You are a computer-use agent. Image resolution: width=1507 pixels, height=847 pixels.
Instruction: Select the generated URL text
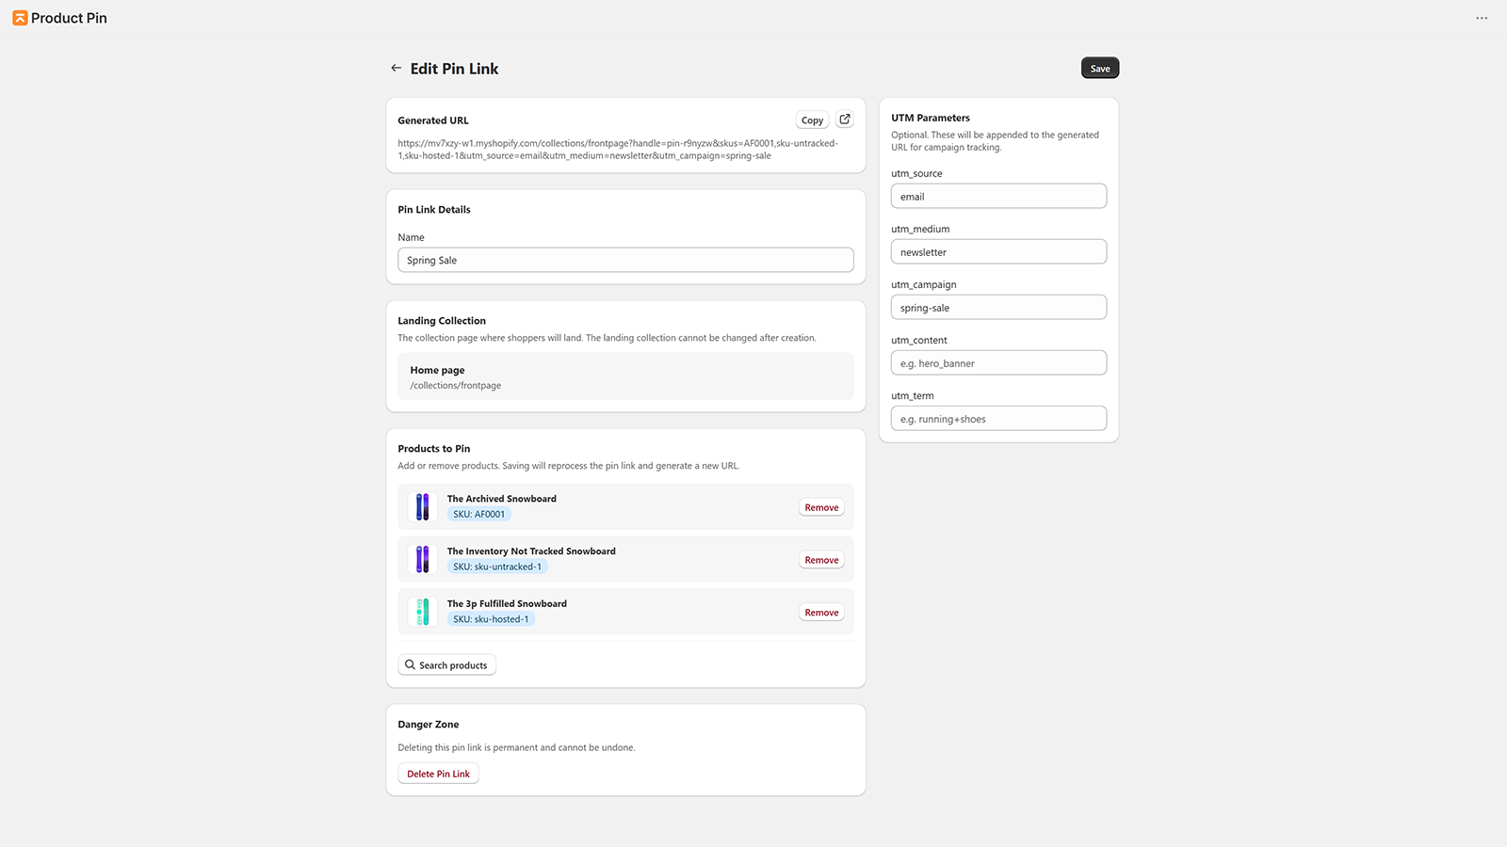point(618,150)
